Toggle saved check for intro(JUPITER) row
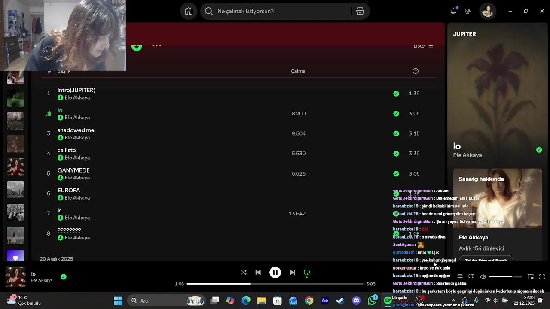550x309 pixels. tap(396, 94)
